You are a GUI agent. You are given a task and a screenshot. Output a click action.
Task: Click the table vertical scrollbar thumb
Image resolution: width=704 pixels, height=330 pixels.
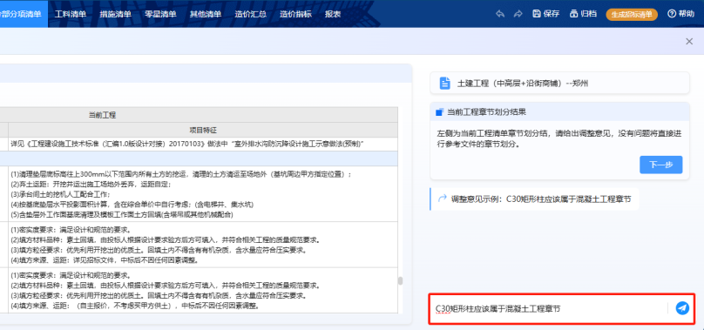[400, 280]
